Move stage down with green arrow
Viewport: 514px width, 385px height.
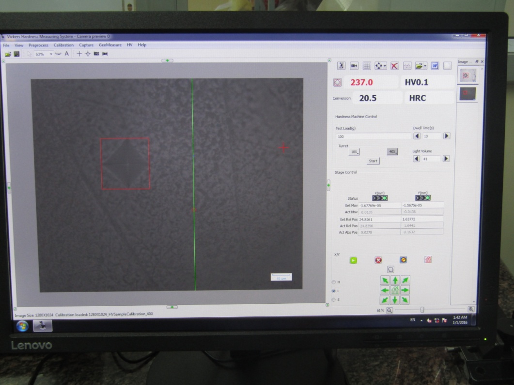tap(395, 300)
